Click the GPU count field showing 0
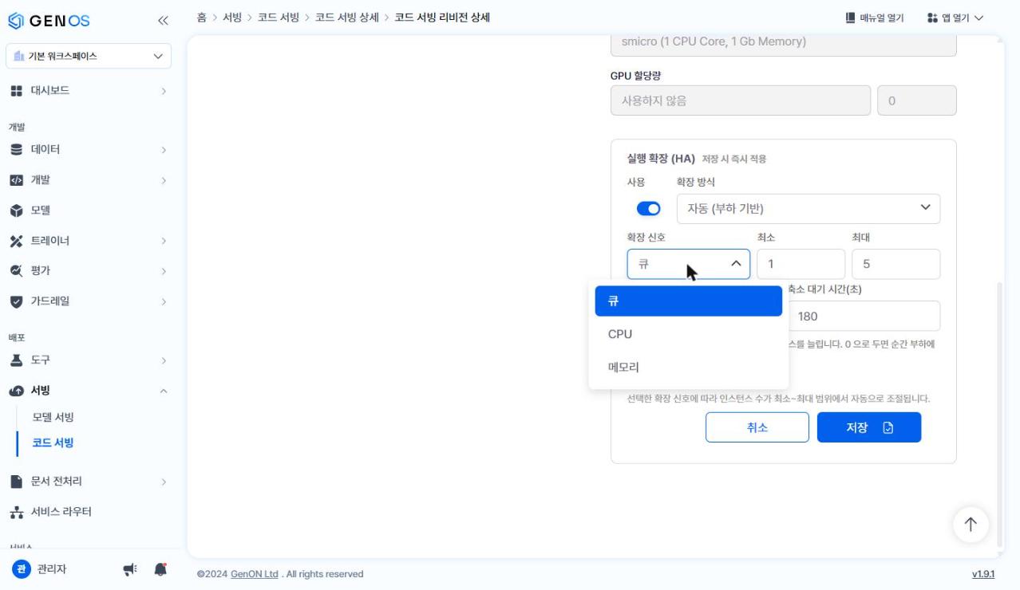This screenshot has height=590, width=1020. click(916, 100)
